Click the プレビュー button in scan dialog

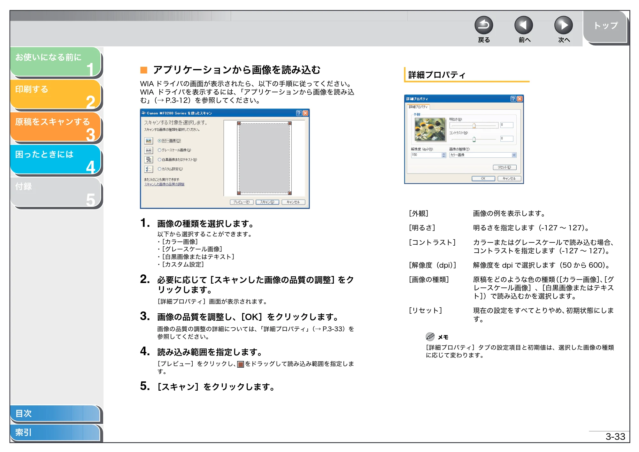click(242, 202)
